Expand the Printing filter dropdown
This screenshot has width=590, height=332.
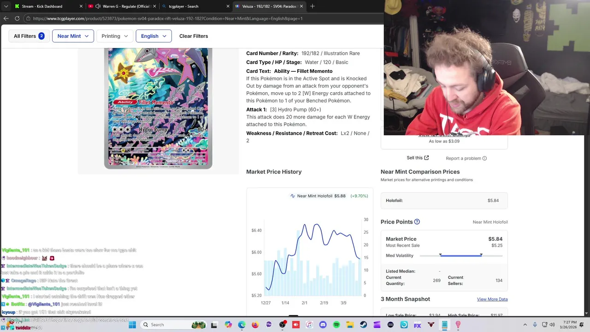coord(114,36)
